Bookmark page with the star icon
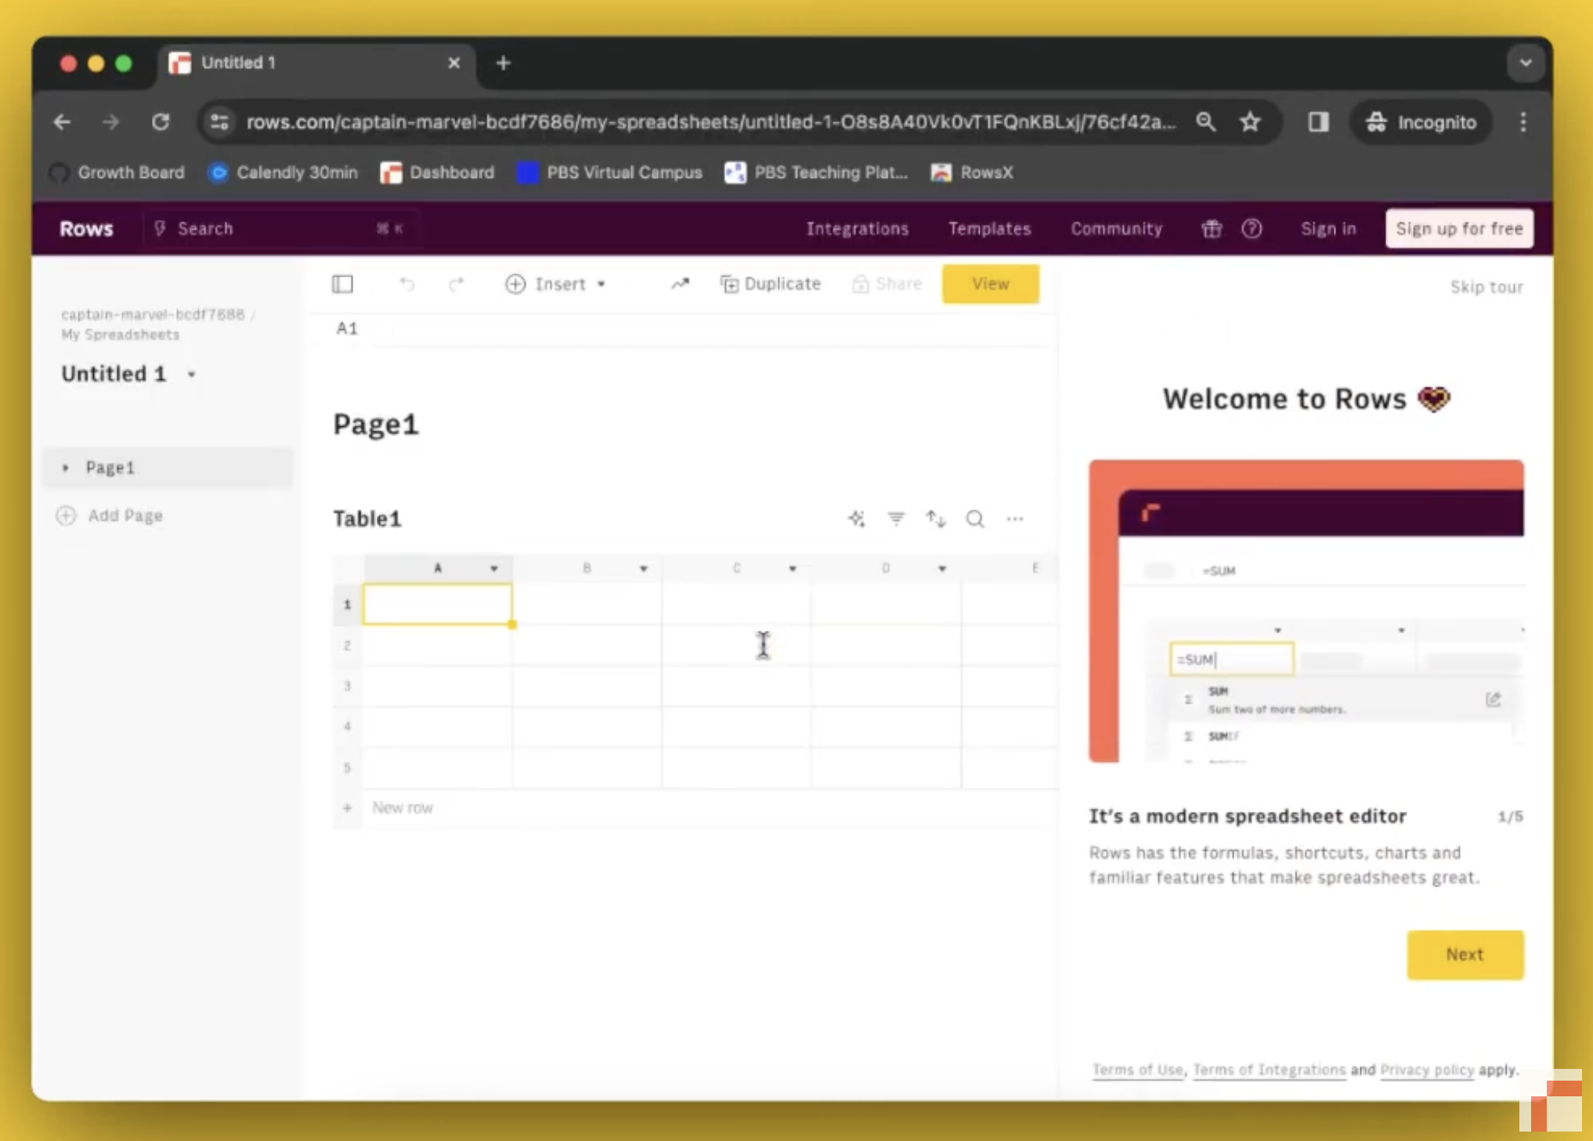1593x1141 pixels. tap(1250, 122)
